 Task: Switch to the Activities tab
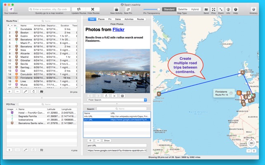coord(129,19)
